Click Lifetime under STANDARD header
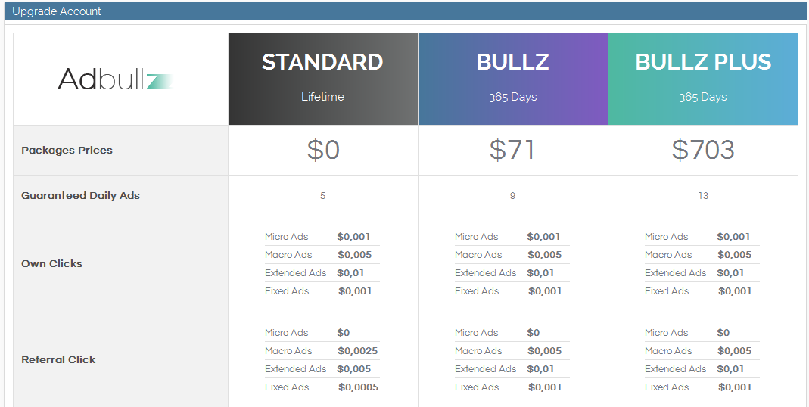This screenshot has height=407, width=809. coord(322,97)
